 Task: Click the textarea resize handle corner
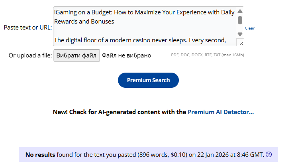[x=240, y=42]
